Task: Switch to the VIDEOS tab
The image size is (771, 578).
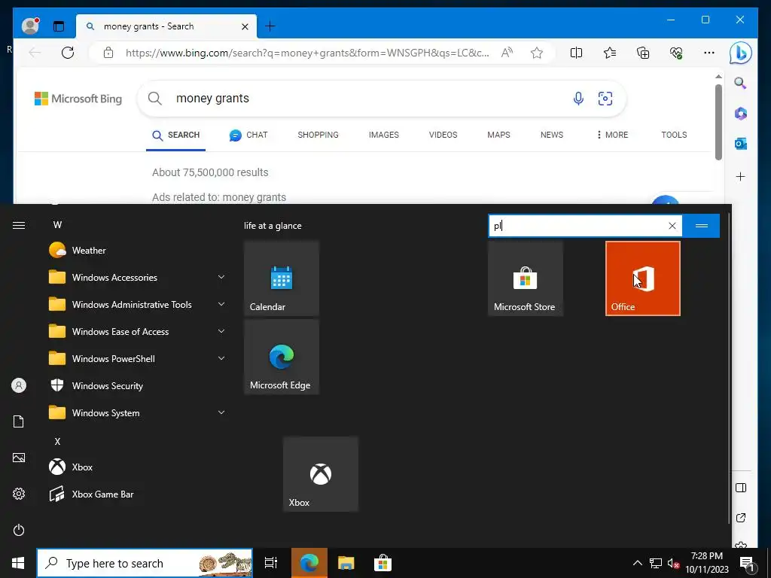Action: pyautogui.click(x=443, y=135)
